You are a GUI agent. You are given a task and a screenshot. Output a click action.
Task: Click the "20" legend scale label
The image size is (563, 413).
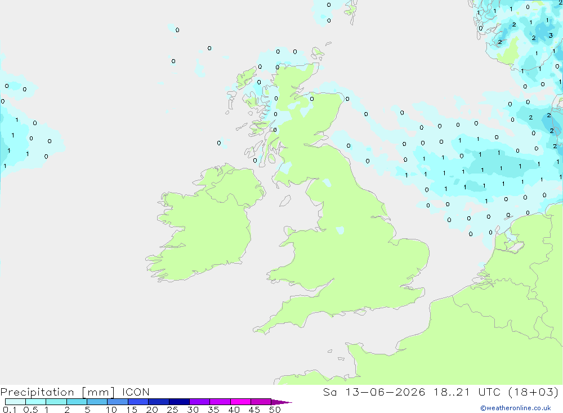pos(152,410)
